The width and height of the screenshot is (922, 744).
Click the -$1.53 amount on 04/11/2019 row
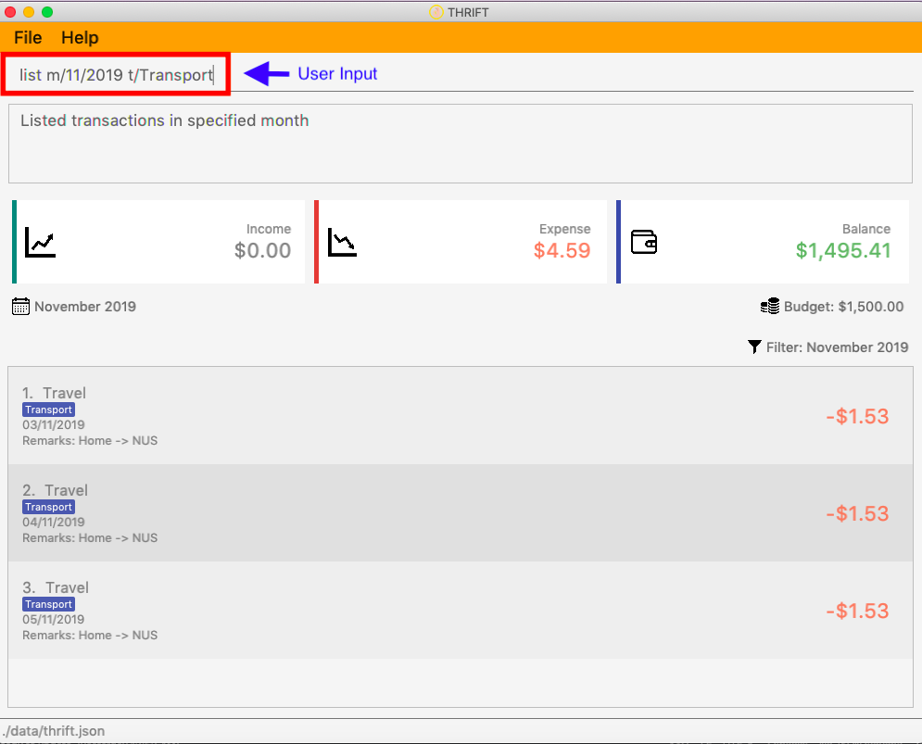pyautogui.click(x=857, y=513)
